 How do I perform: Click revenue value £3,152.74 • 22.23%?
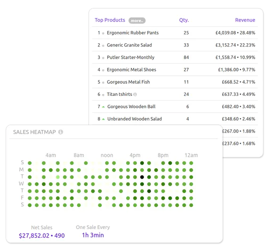point(235,45)
